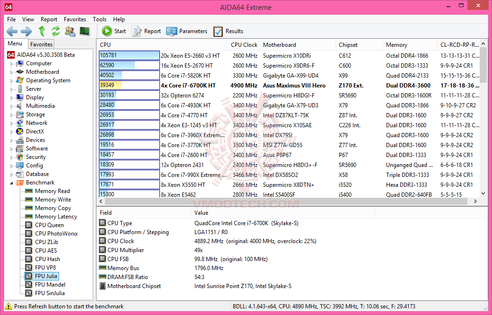This screenshot has width=492, height=315.
Task: Select the Server tree icon
Action: tap(20, 89)
